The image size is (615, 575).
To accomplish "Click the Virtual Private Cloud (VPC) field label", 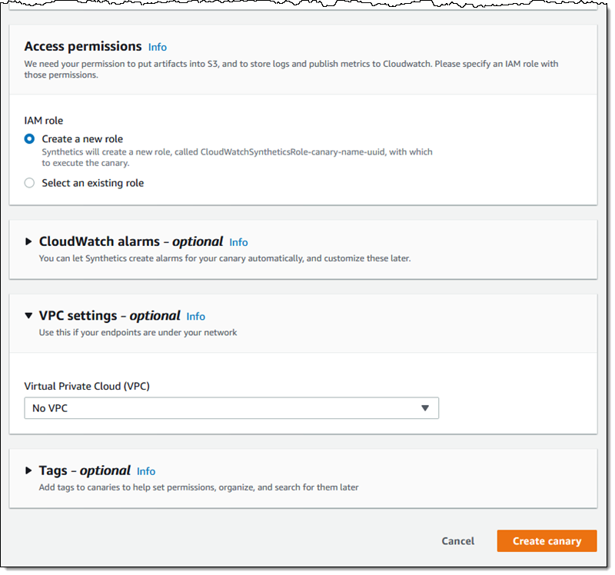I will point(87,387).
